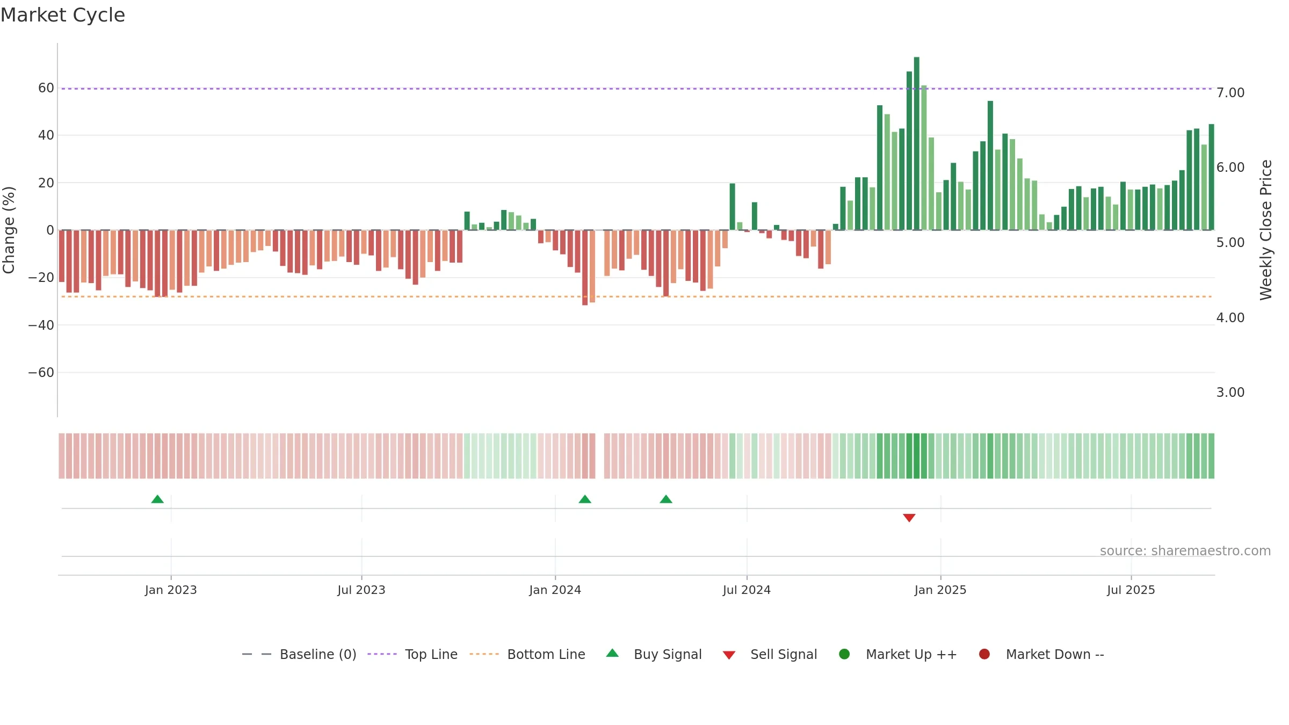This screenshot has width=1289, height=725.
Task: Select the red sell signal marker before Jan 2025
Action: click(x=909, y=518)
